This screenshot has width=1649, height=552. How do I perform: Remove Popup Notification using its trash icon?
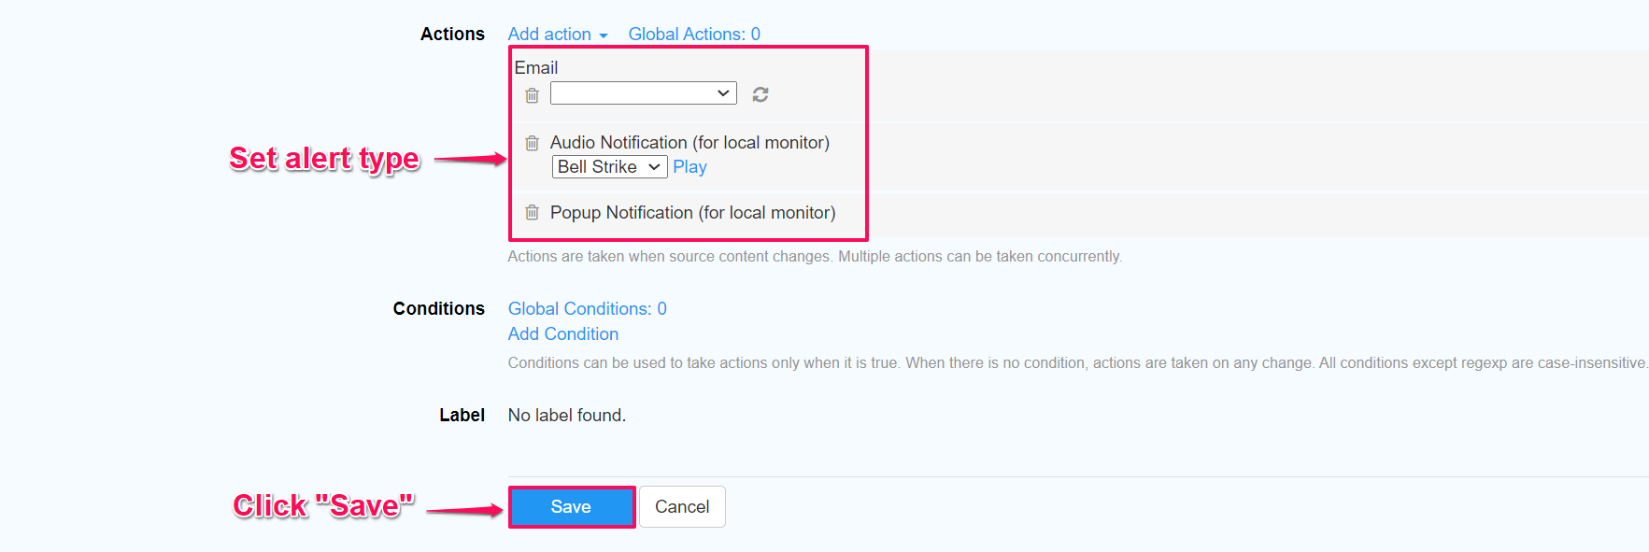(x=532, y=213)
